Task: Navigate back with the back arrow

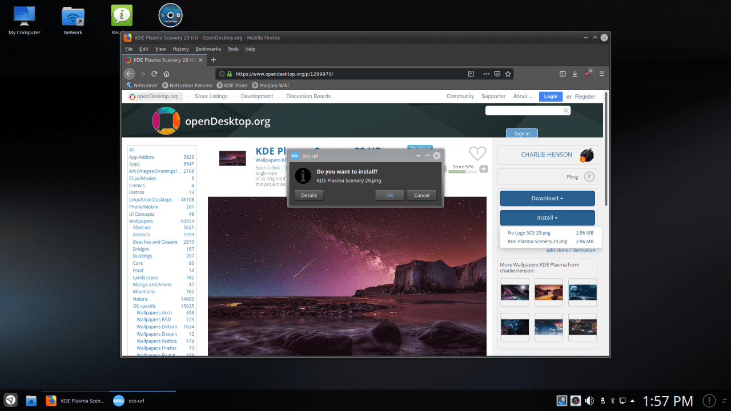Action: [x=129, y=74]
